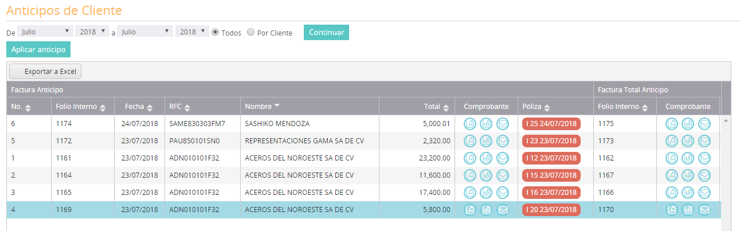Click RFC cell SAME830303FM7
The image size is (740, 231).
pyautogui.click(x=203, y=123)
